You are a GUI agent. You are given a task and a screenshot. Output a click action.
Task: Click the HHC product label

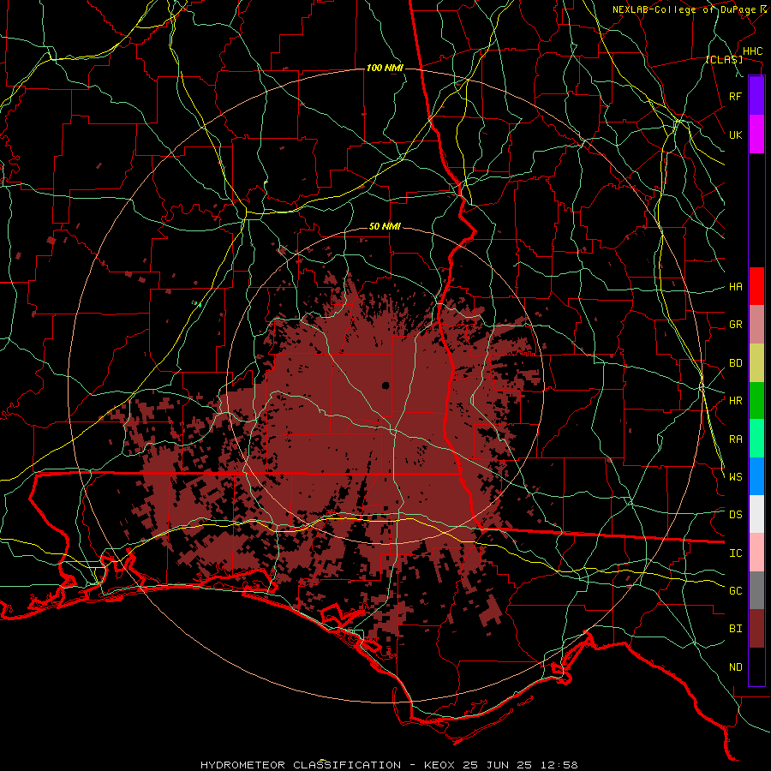[752, 51]
